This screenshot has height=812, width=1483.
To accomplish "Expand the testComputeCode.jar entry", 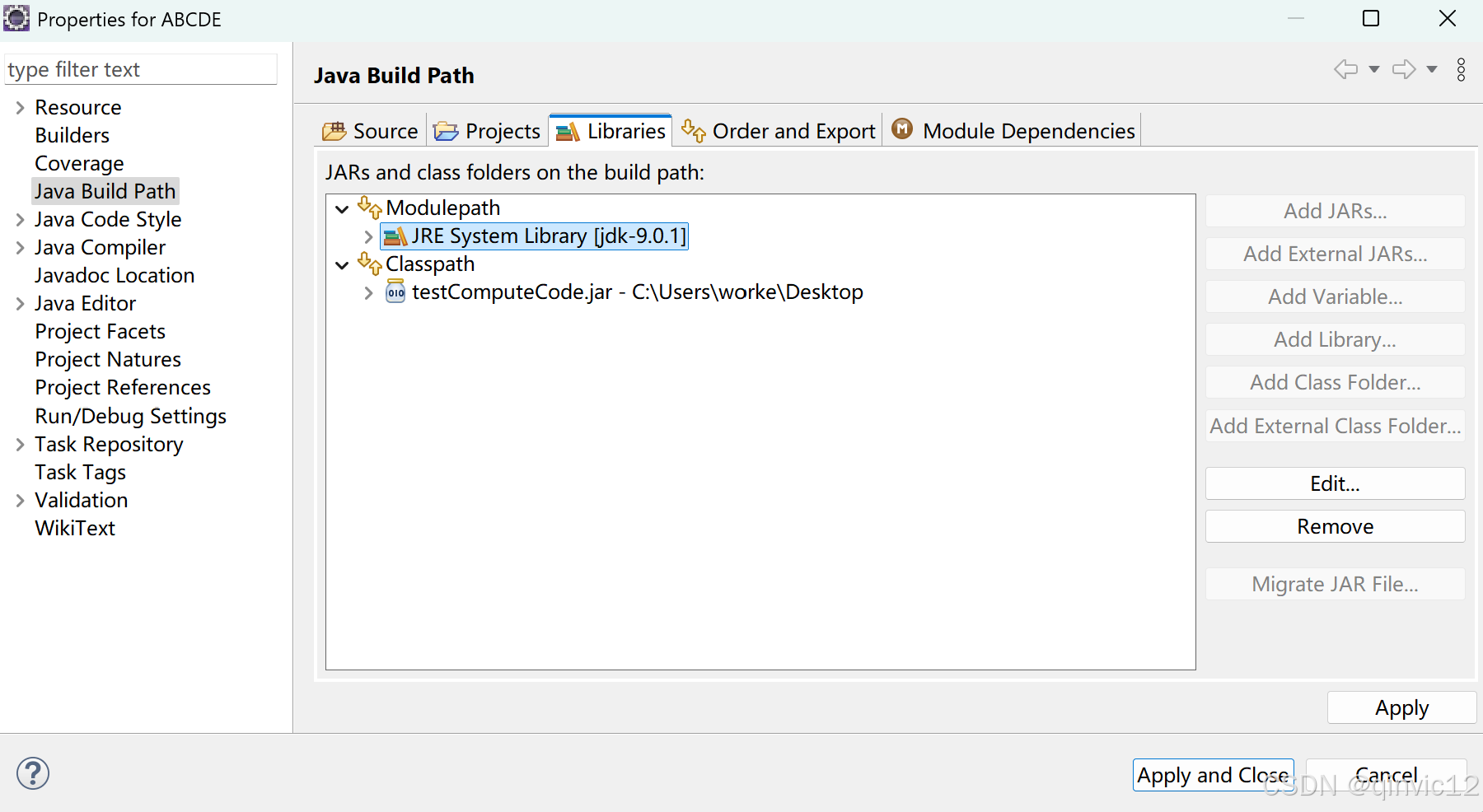I will tap(368, 292).
